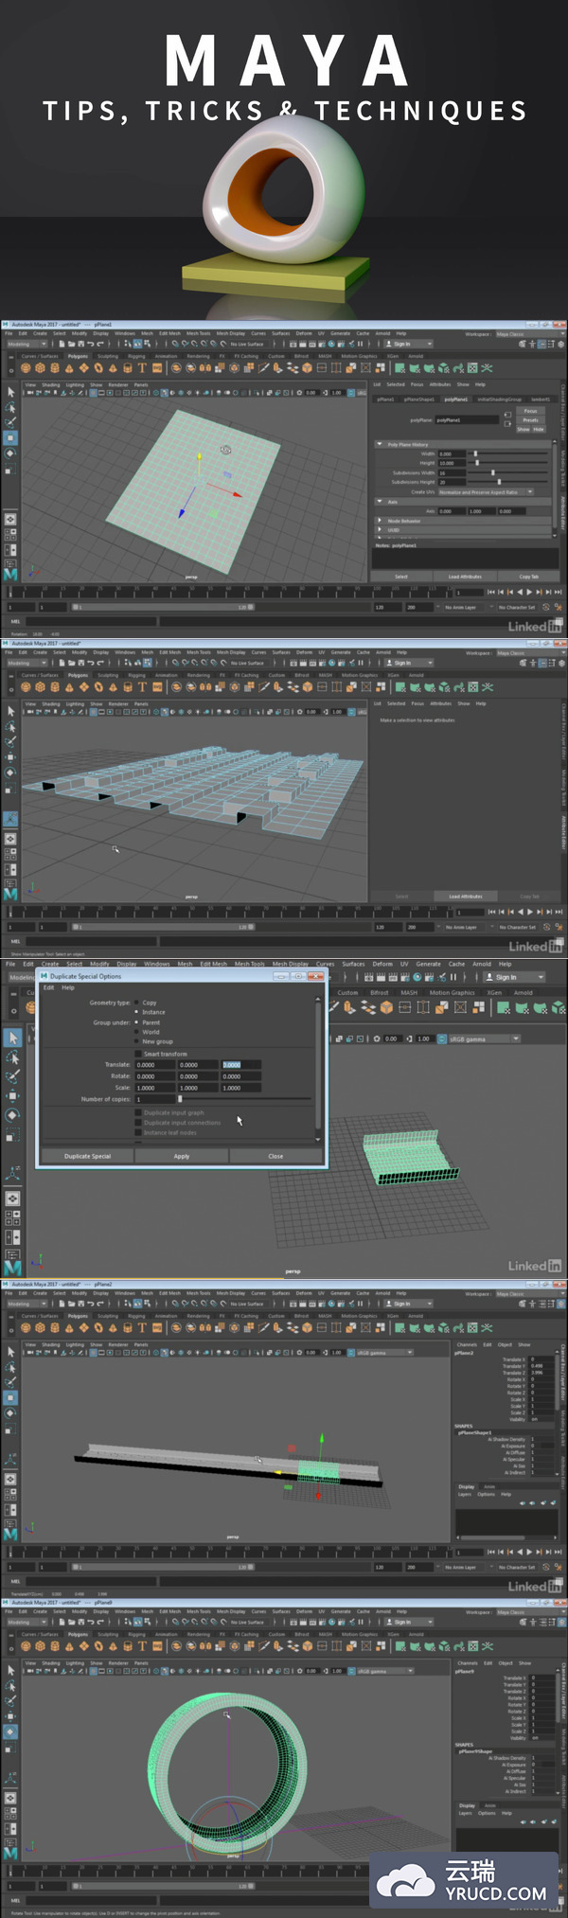The image size is (568, 1918).
Task: Click the Number of copies input field
Action: tap(155, 1099)
